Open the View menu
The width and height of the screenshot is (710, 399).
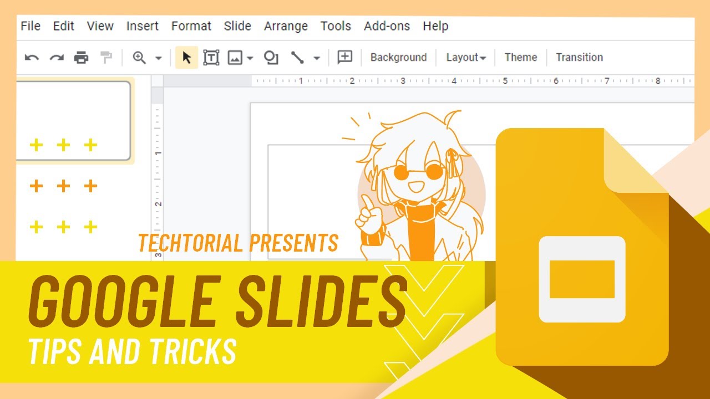(x=100, y=26)
